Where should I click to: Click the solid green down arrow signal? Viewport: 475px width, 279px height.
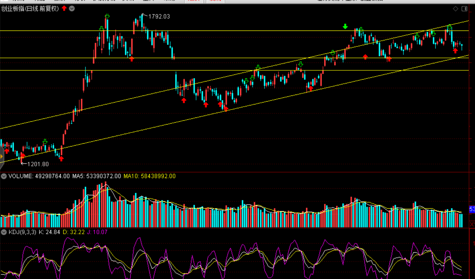point(345,26)
